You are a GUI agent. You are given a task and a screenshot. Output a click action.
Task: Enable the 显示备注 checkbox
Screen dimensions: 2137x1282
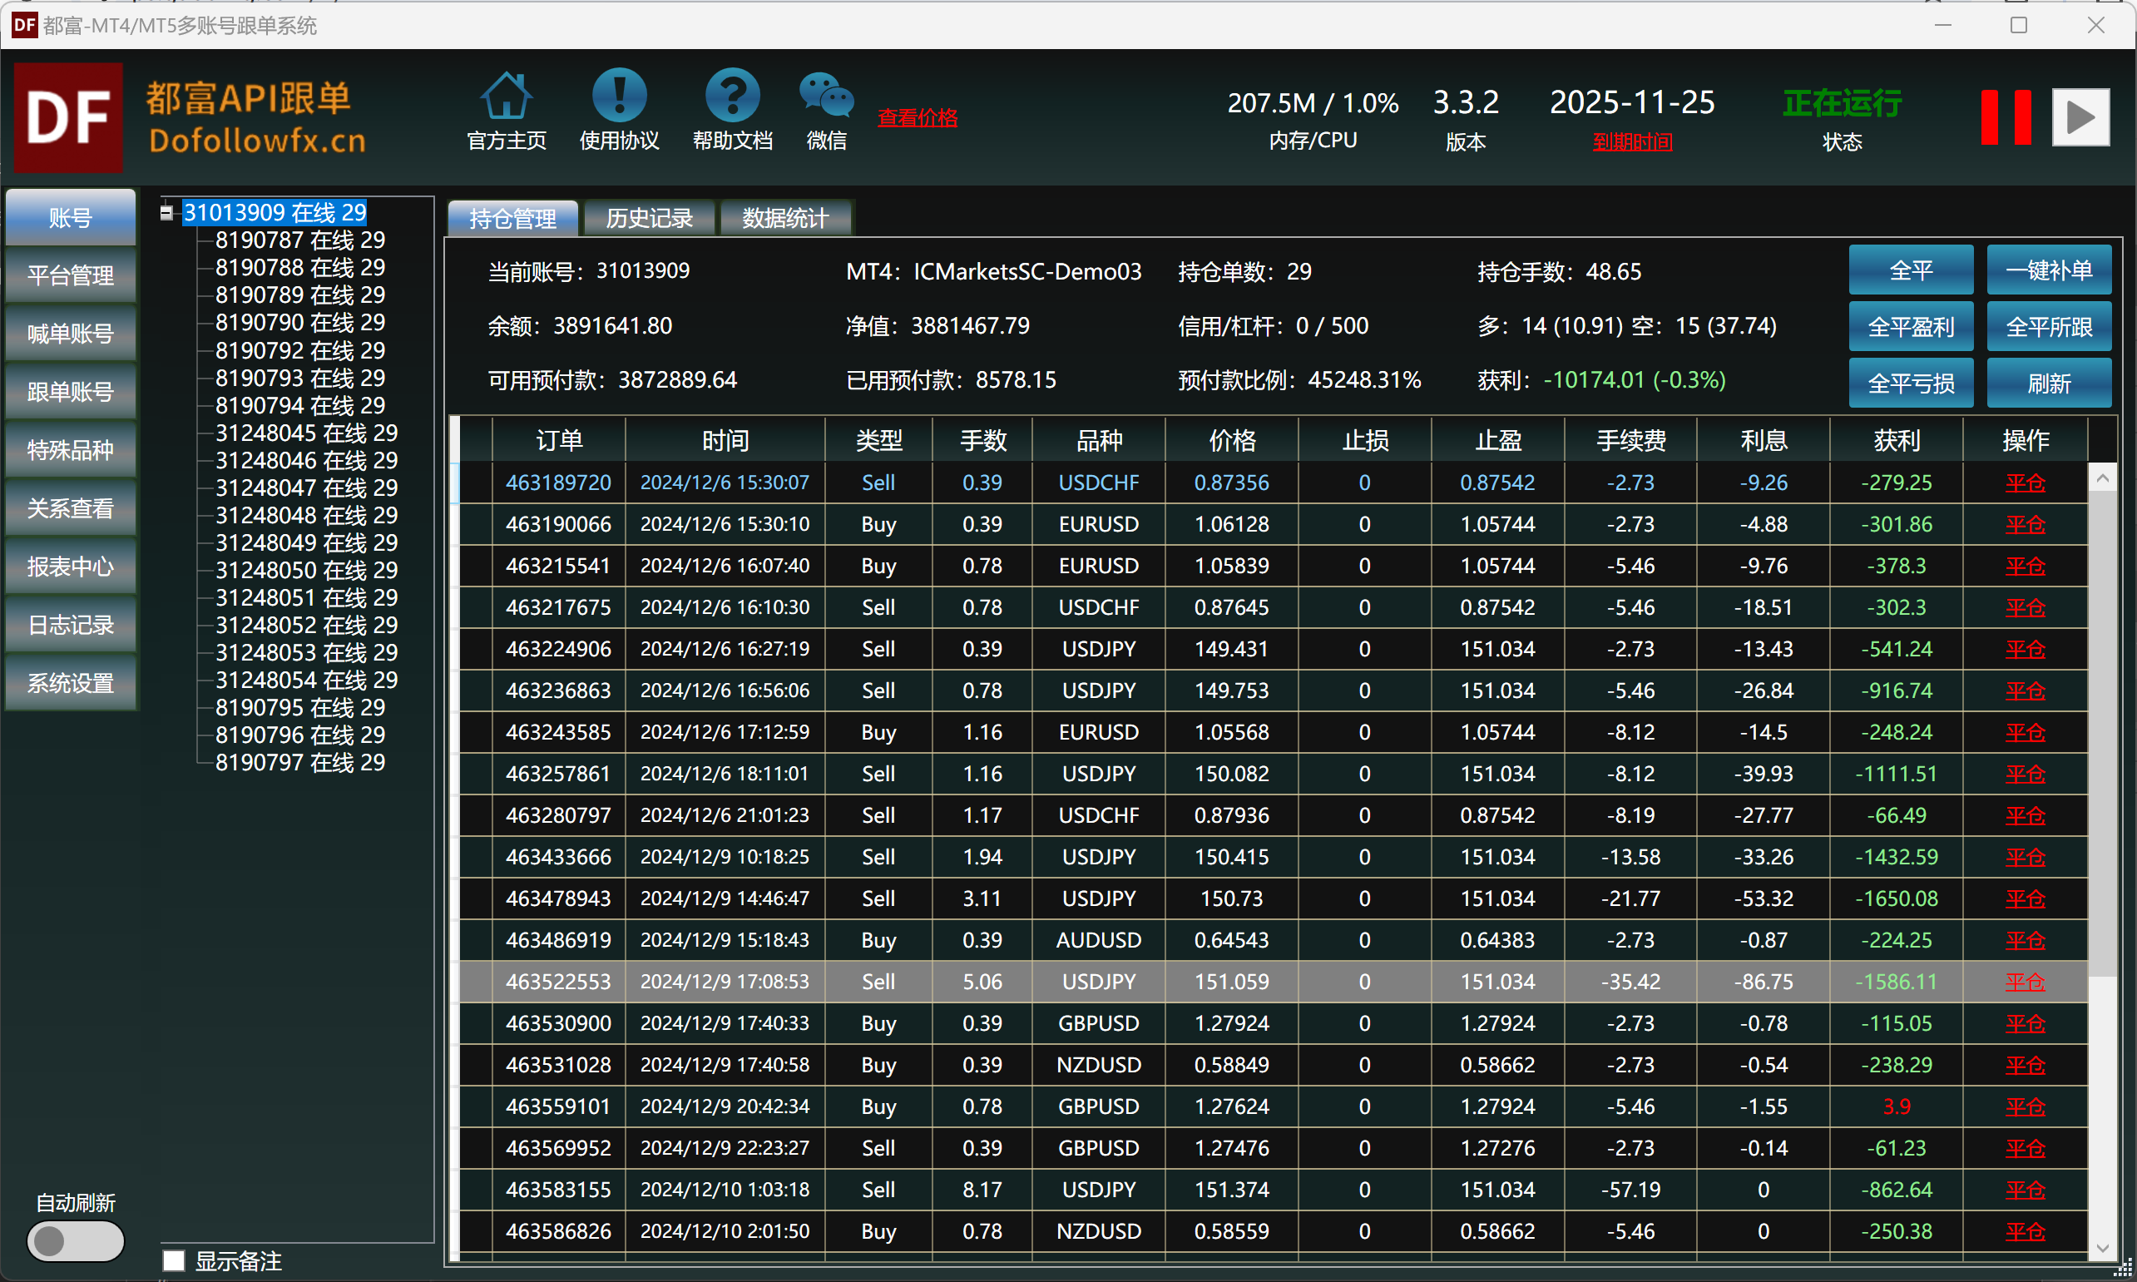(x=175, y=1260)
